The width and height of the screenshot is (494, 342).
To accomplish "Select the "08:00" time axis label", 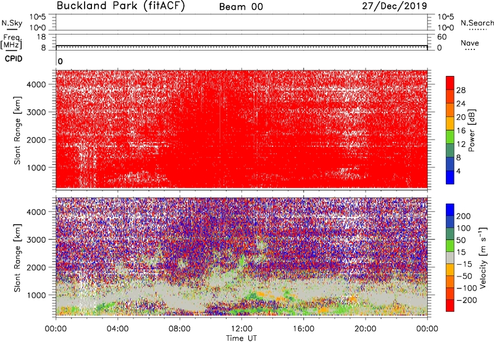I will coord(180,329).
